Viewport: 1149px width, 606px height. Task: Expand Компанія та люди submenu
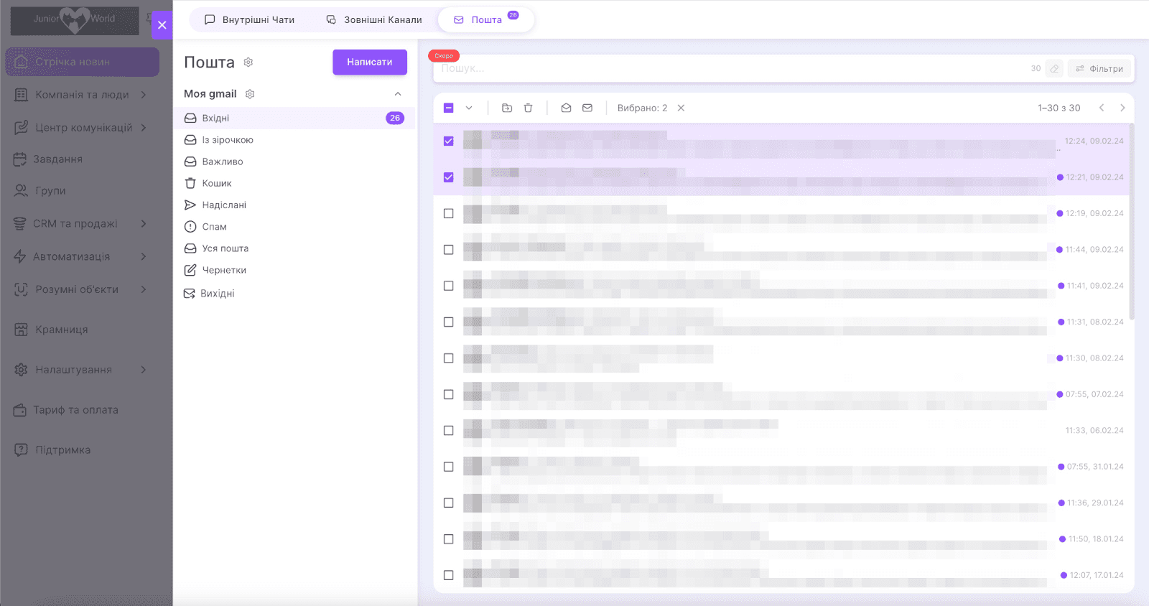pos(144,95)
